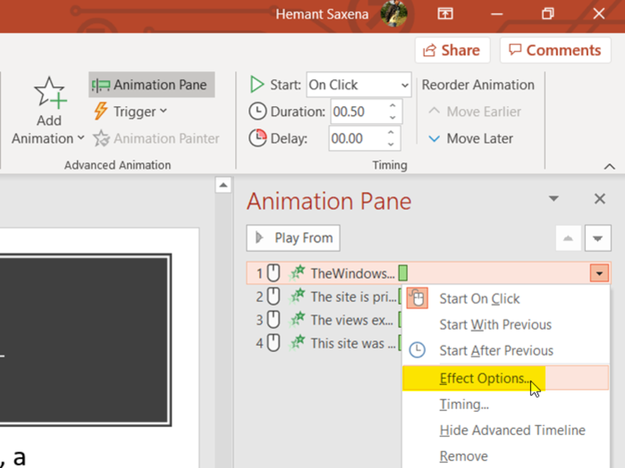
Task: Click the Duration clock icon
Action: 257,111
